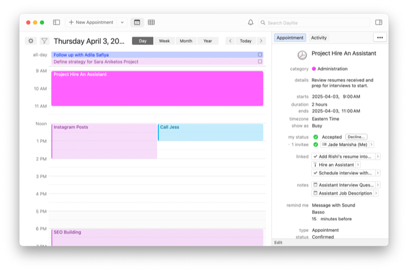Viewport: 408px width, 272px height.
Task: Toggle the left sidebar icon
Action: [x=56, y=22]
